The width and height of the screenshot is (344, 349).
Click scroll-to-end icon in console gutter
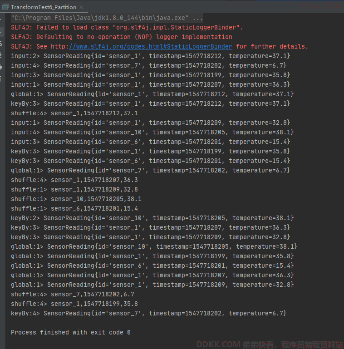[x=0, y=55]
